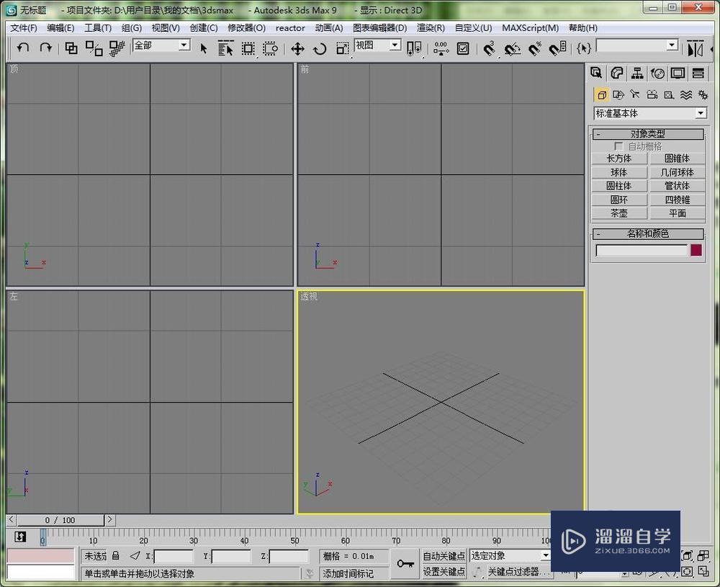720x587 pixels.
Task: Open the selection filter dropdown showing 全部
Action: point(182,45)
